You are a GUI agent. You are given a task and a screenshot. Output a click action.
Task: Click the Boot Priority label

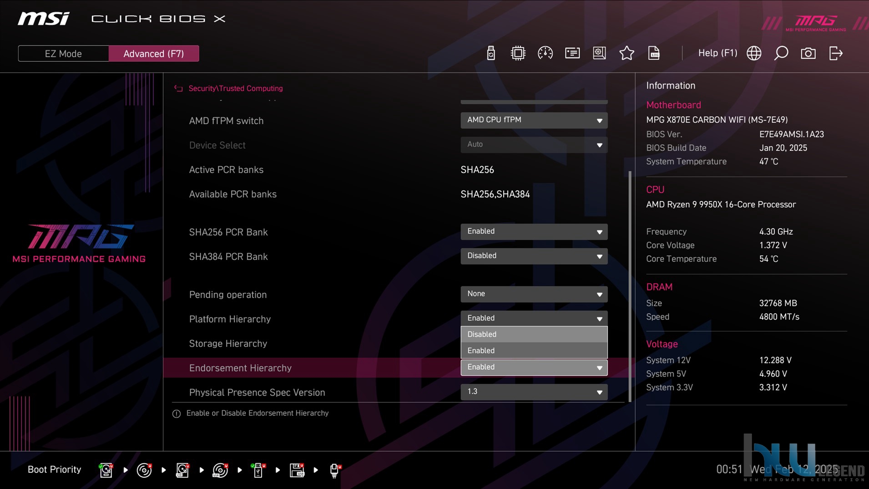54,469
